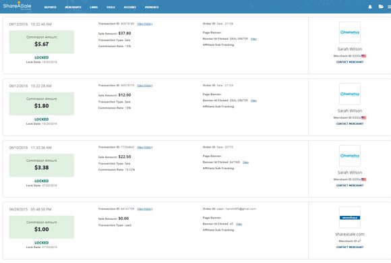
Task: Click the 06/10/2016 11:33:36 AM timestamp
Action: coord(30,148)
